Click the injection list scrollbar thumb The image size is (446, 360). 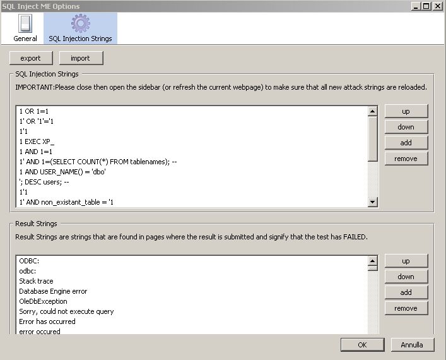pyautogui.click(x=372, y=139)
